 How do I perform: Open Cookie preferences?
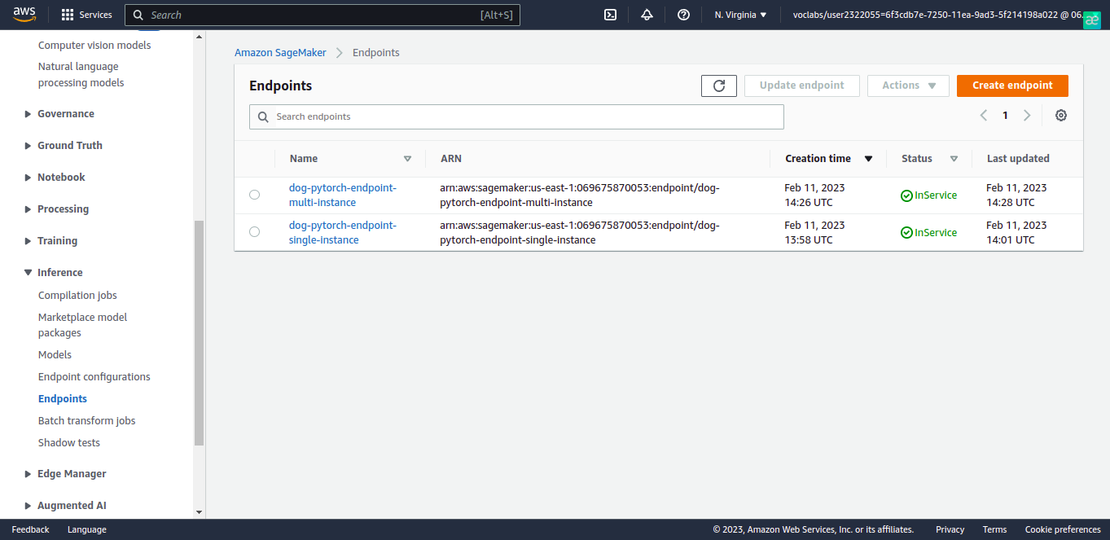pos(1063,529)
